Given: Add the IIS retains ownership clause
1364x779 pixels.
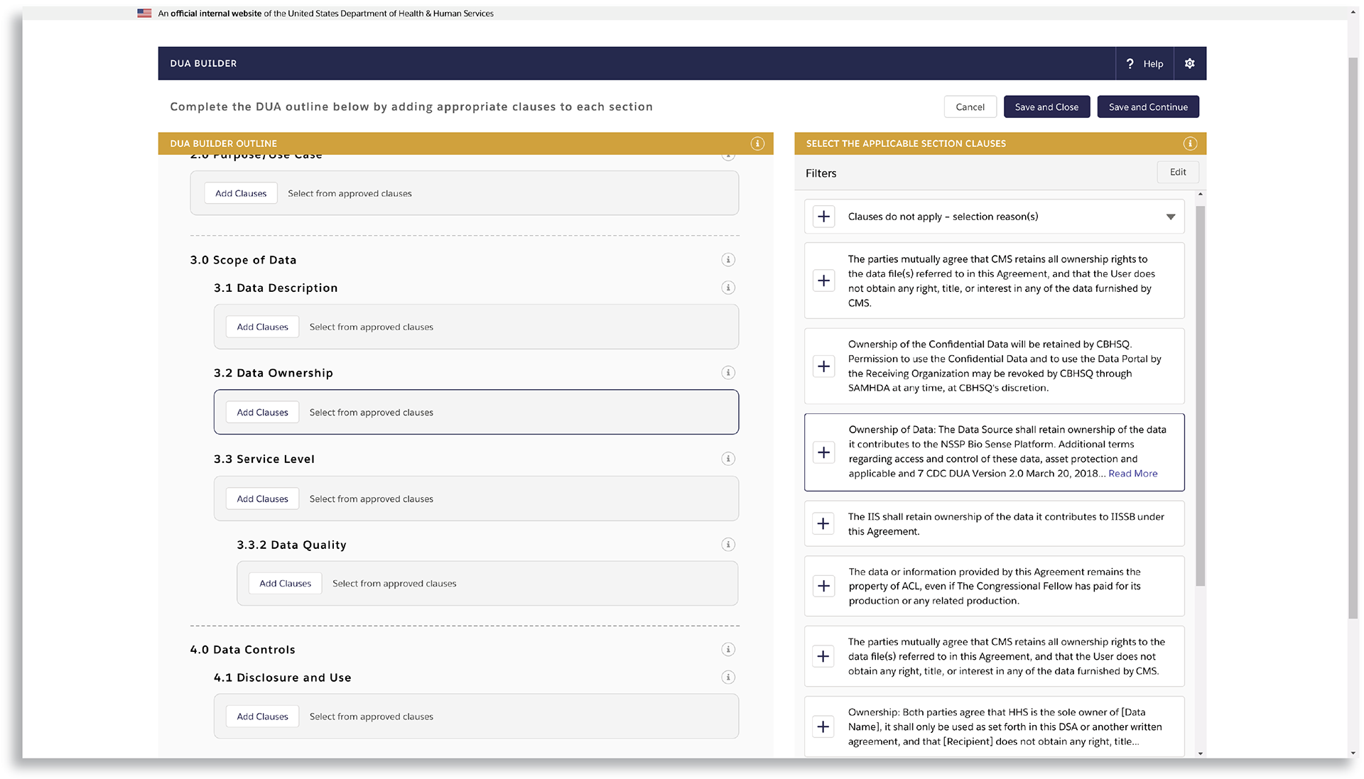Looking at the screenshot, I should pyautogui.click(x=823, y=523).
